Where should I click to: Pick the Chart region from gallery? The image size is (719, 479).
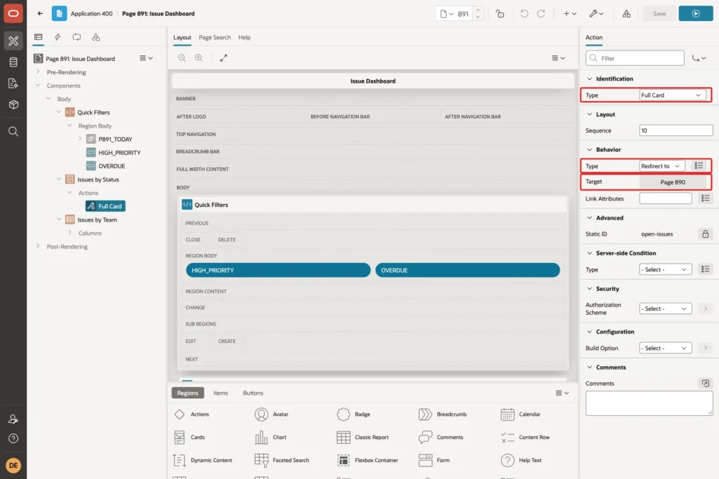point(270,438)
